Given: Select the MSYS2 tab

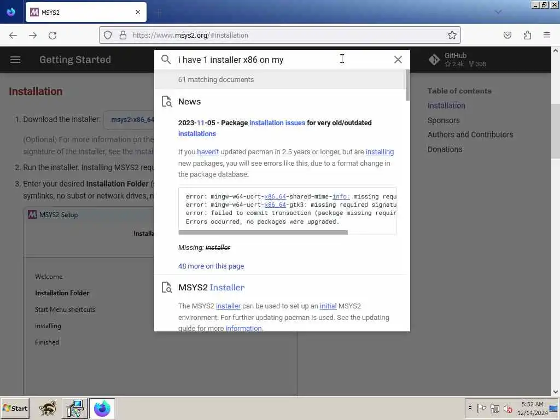Looking at the screenshot, I should tap(86, 12).
